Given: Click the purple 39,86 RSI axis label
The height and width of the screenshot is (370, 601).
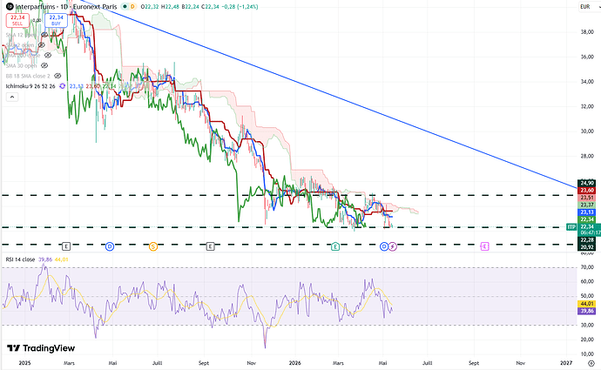Looking at the screenshot, I should pos(587,311).
